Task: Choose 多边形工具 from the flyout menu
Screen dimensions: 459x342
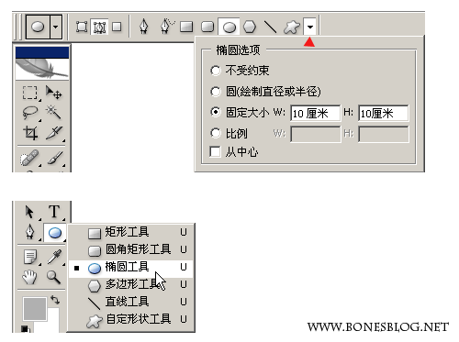Action: pos(131,285)
